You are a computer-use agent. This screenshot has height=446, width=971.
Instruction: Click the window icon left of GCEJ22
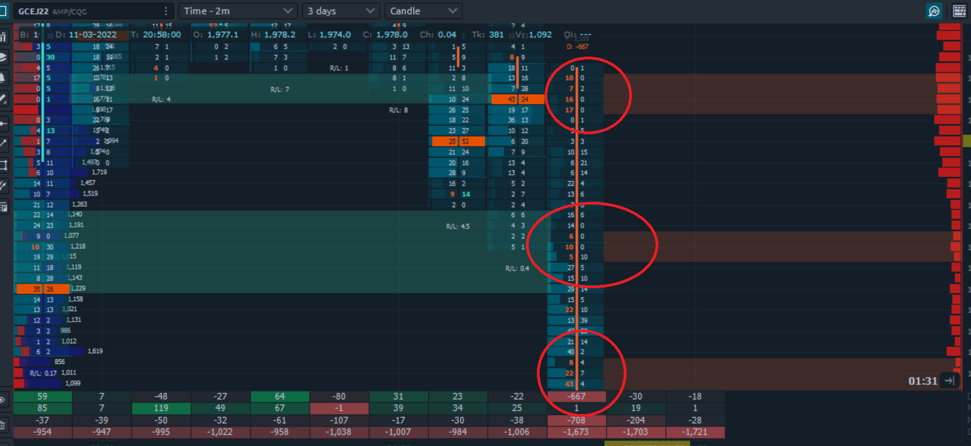tap(3, 11)
